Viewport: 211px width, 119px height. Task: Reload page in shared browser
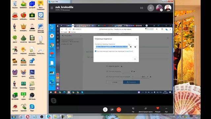tap(70, 29)
